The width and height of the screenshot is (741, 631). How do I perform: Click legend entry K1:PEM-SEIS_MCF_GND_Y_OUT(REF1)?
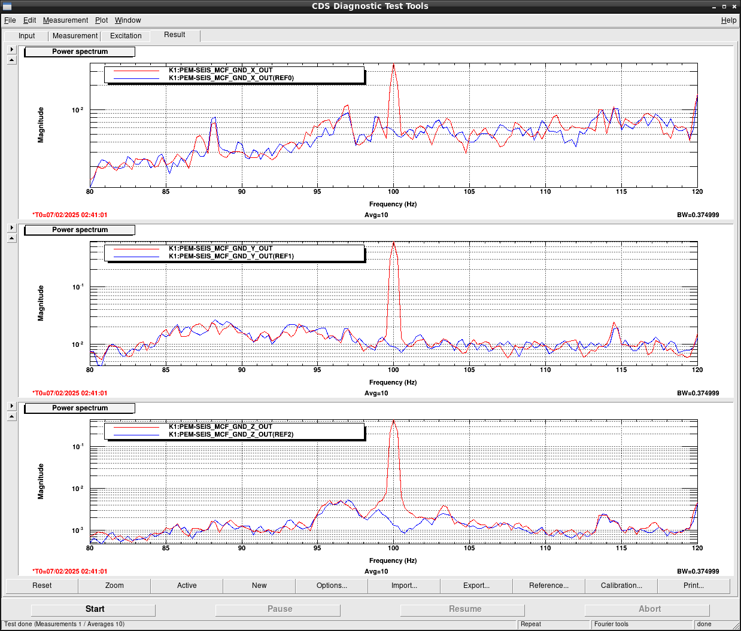(231, 256)
